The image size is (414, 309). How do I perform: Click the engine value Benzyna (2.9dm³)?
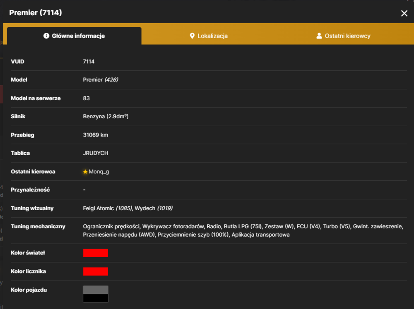click(x=106, y=116)
